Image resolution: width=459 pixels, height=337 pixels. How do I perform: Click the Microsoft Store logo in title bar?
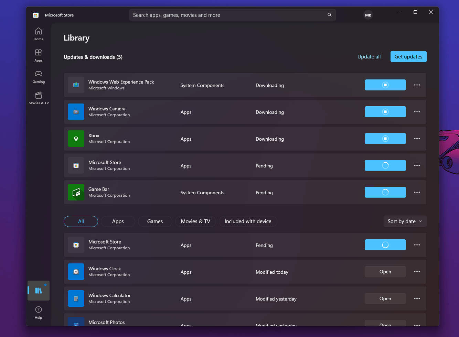(x=35, y=15)
